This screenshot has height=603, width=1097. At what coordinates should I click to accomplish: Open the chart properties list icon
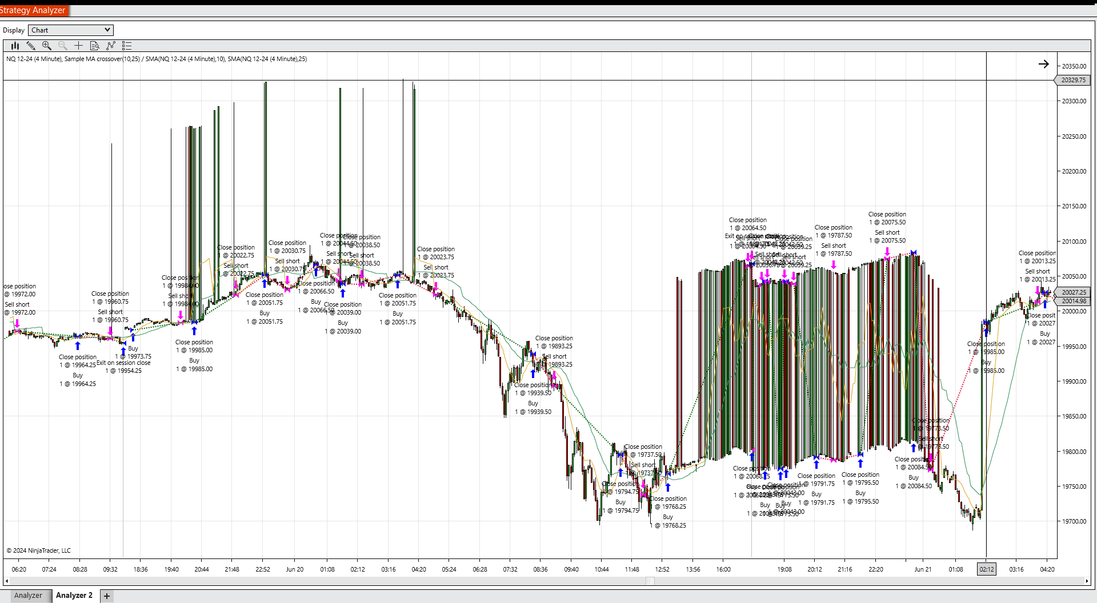(x=127, y=46)
